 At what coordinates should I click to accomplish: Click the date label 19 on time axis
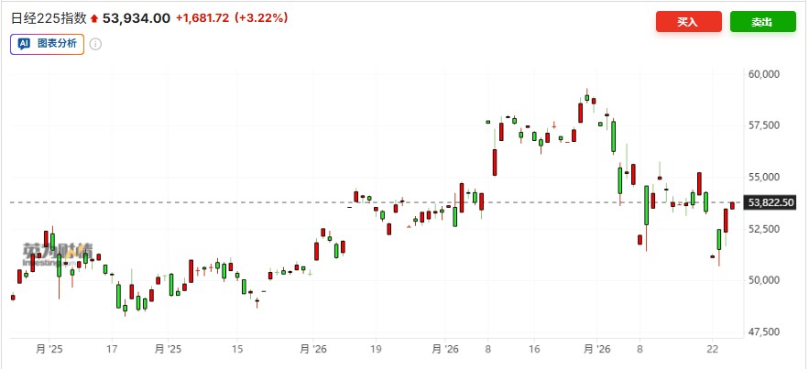376,349
